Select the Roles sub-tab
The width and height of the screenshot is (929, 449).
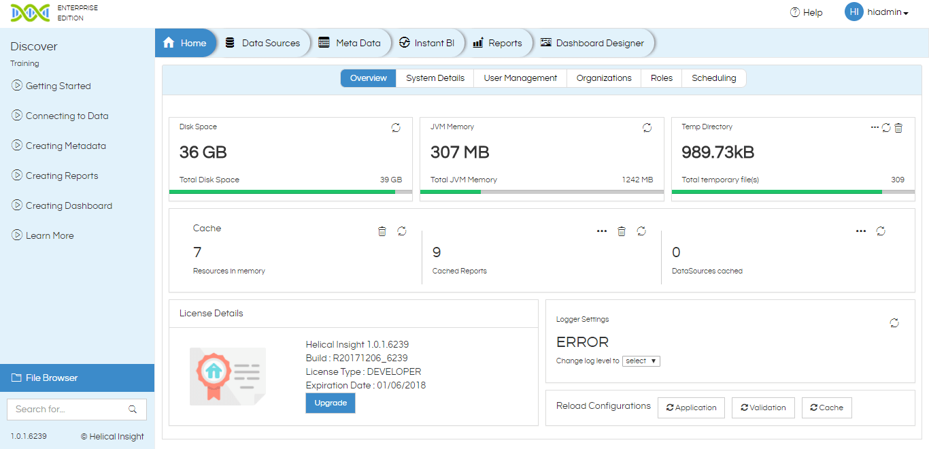[x=662, y=78]
